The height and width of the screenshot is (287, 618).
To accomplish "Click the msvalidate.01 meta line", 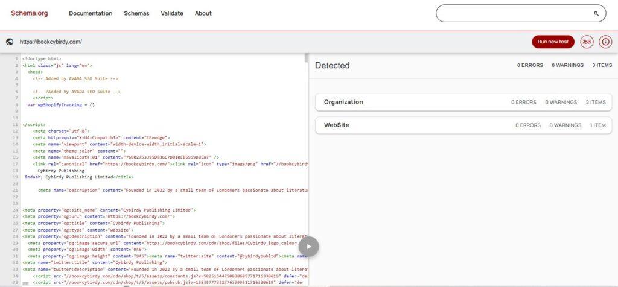I will tap(126, 157).
